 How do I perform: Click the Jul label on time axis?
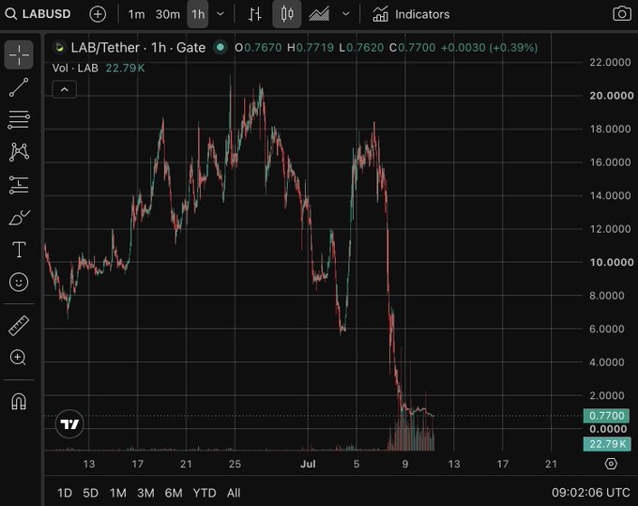tap(308, 464)
